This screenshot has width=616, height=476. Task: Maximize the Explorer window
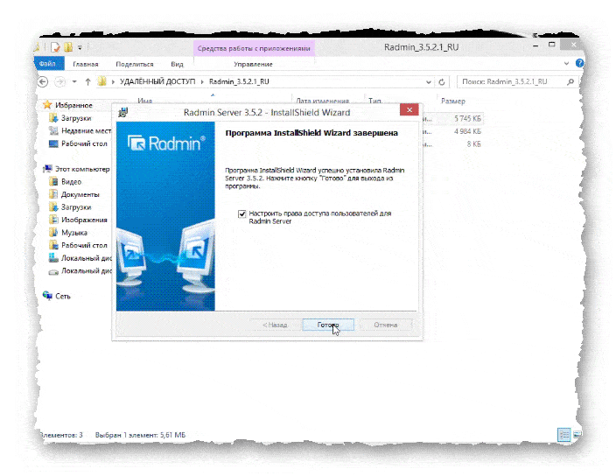pyautogui.click(x=551, y=45)
